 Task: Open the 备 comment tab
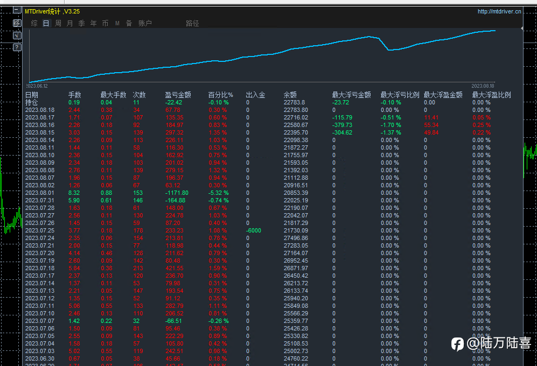point(129,23)
